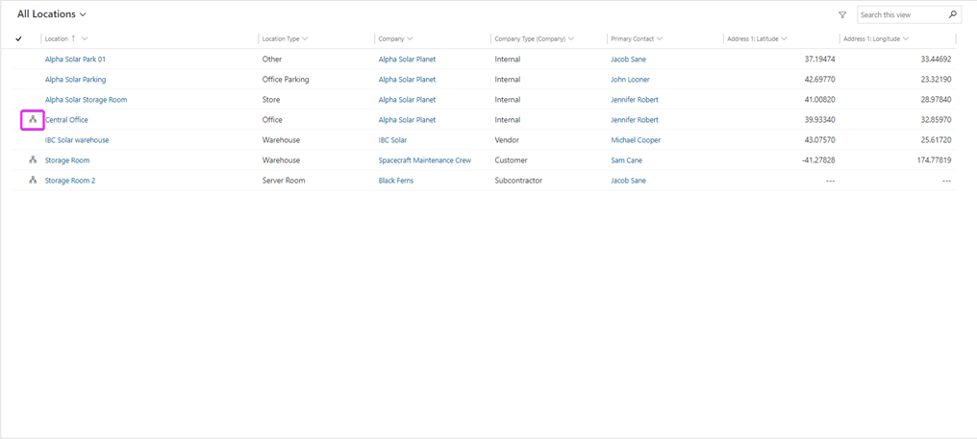Toggle the select-all checkmark in header

click(x=18, y=39)
